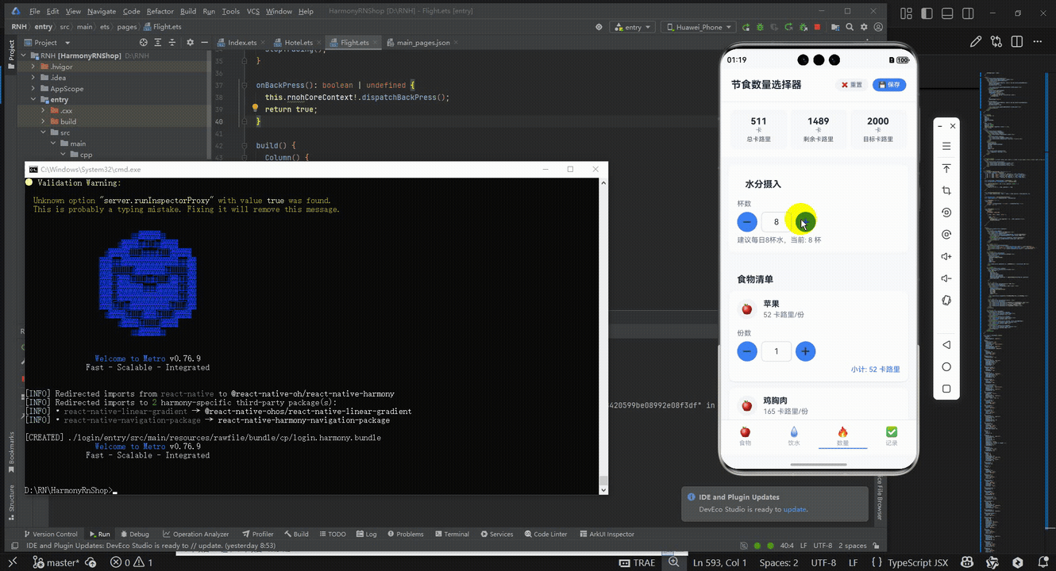Viewport: 1056px width, 571px height.
Task: Click the apple servings field showing 1
Action: point(776,351)
